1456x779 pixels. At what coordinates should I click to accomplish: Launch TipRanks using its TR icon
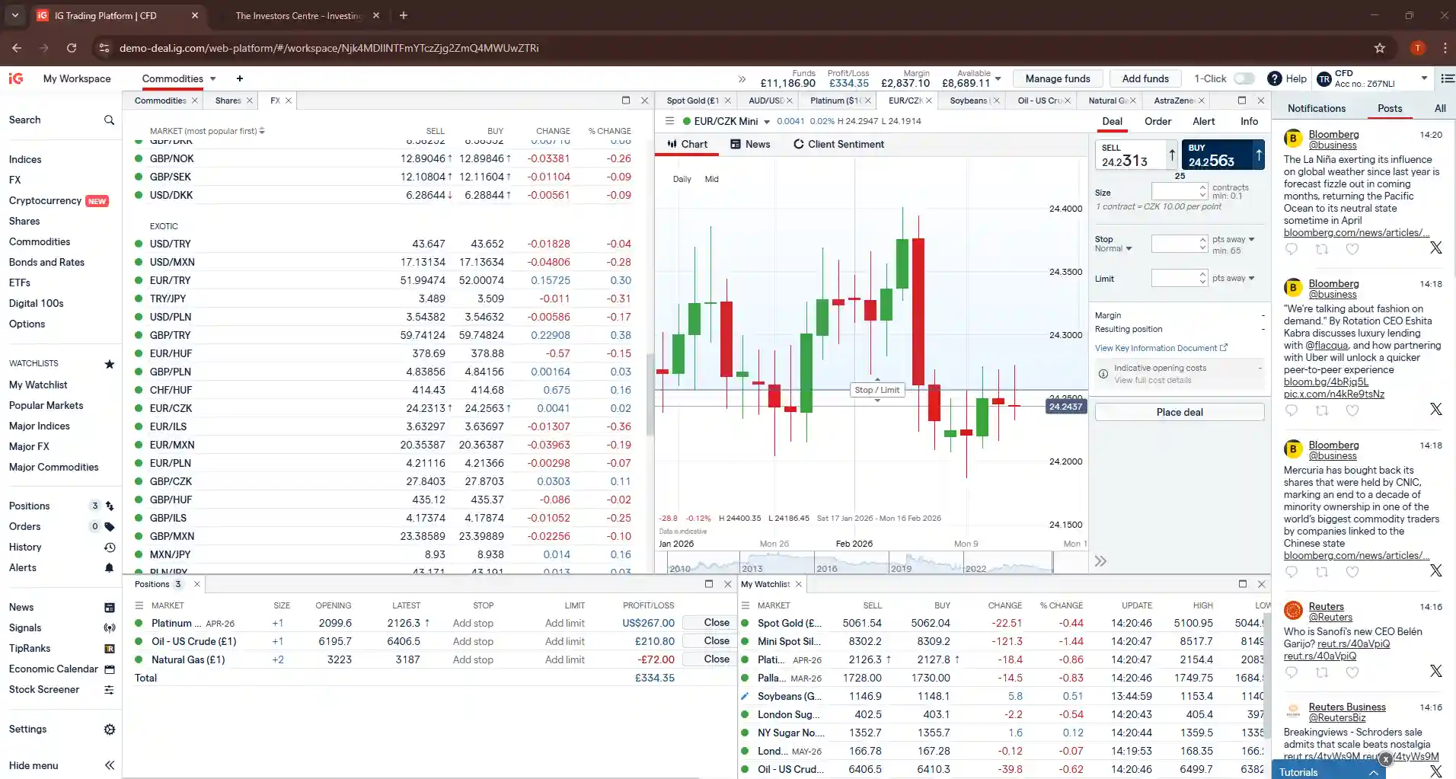click(x=109, y=648)
